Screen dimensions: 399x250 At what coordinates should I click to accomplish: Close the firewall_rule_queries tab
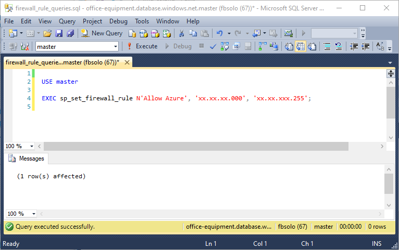tap(127, 62)
